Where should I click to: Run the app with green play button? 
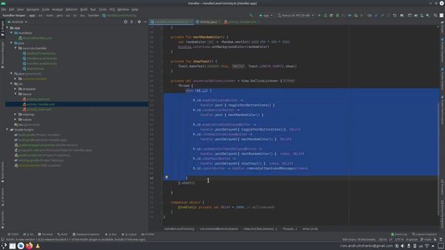tap(319, 15)
